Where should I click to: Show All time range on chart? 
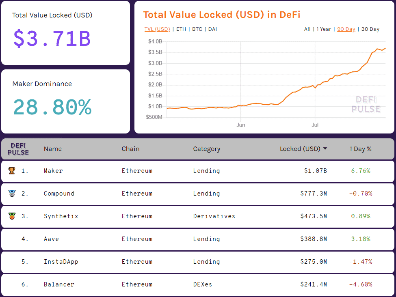(x=307, y=29)
